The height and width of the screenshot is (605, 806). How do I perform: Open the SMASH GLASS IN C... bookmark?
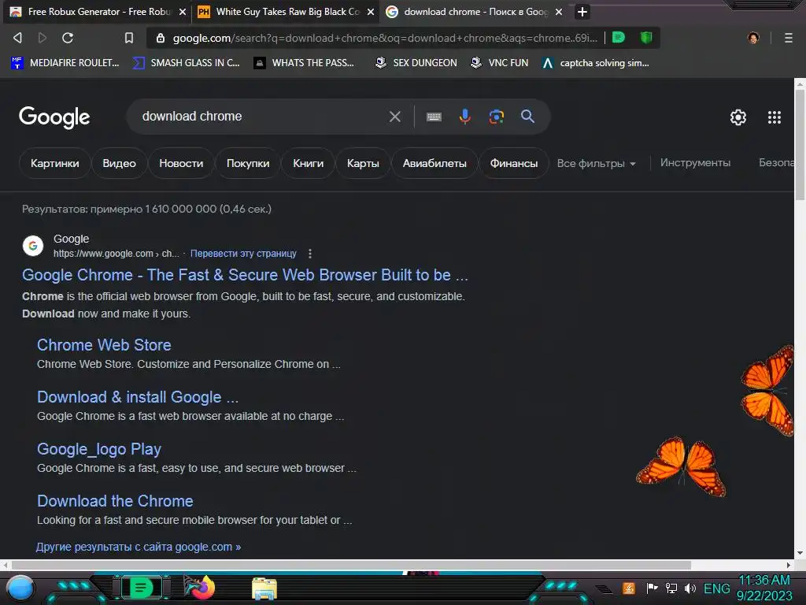(x=186, y=63)
